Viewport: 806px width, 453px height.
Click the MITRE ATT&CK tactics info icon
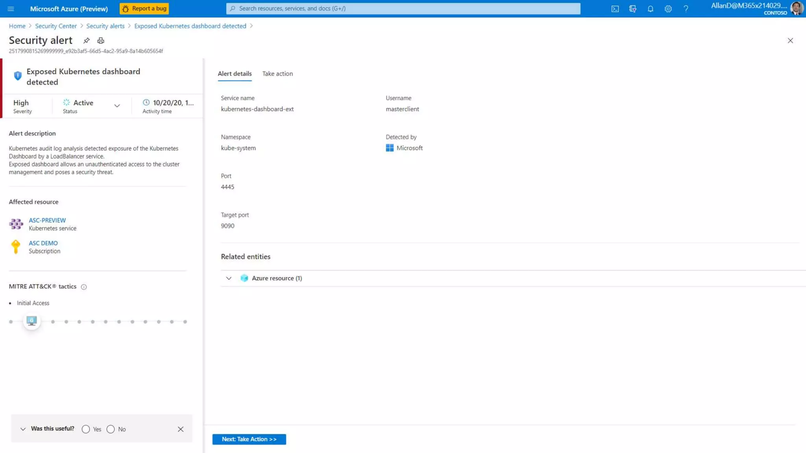84,287
